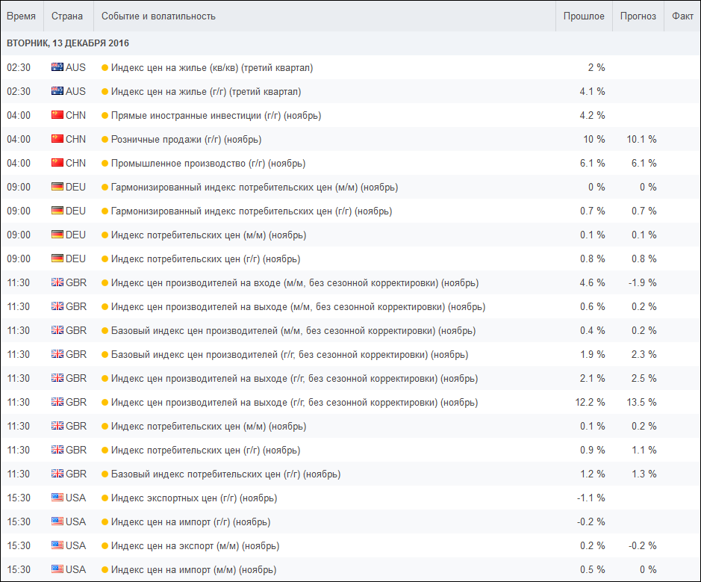
Task: Sort by the Время column header
Action: coord(21,16)
